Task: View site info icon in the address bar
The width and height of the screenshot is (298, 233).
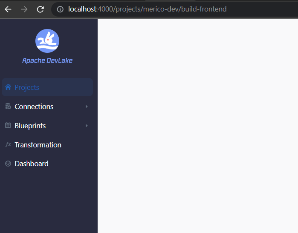Action: click(60, 9)
